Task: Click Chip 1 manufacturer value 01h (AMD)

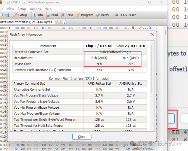Action: pos(99,58)
